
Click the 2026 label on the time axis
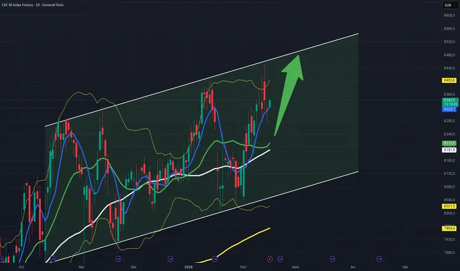(x=189, y=267)
